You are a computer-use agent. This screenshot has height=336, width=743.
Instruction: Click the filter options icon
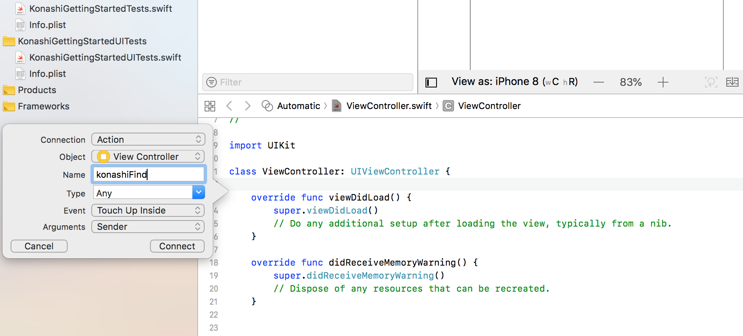pyautogui.click(x=212, y=83)
